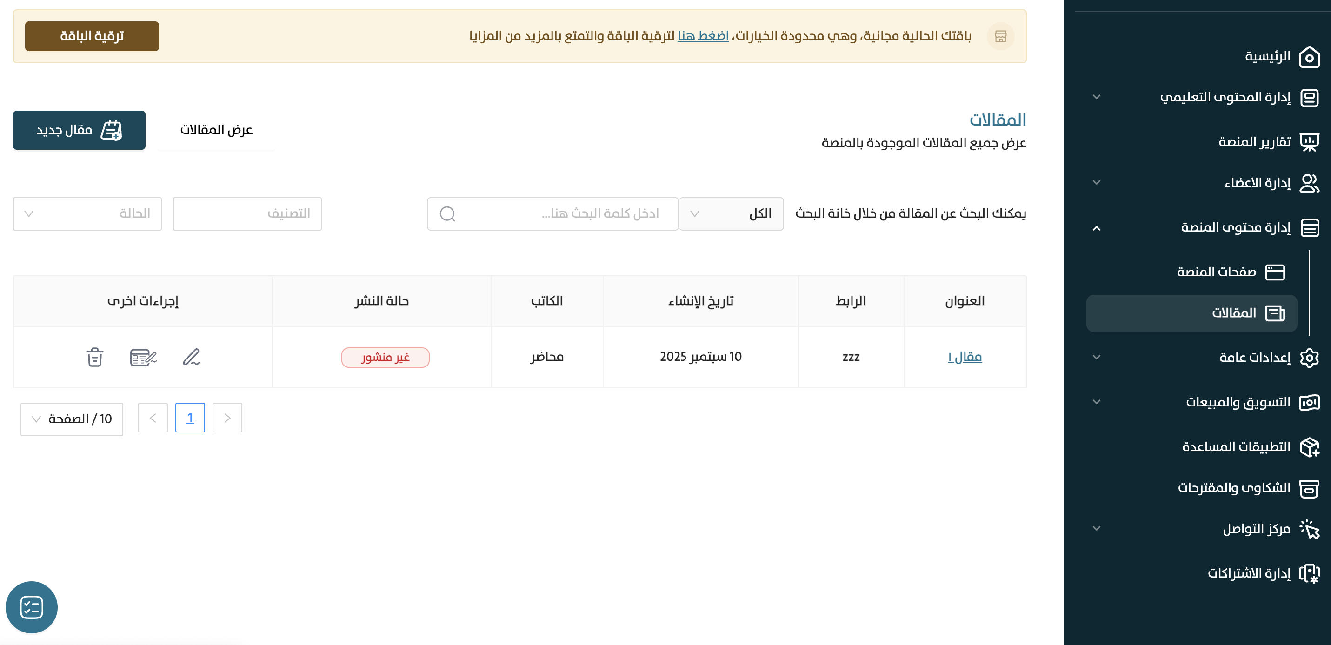Switch to the view articles tab
Image resolution: width=1331 pixels, height=645 pixels.
pyautogui.click(x=216, y=130)
